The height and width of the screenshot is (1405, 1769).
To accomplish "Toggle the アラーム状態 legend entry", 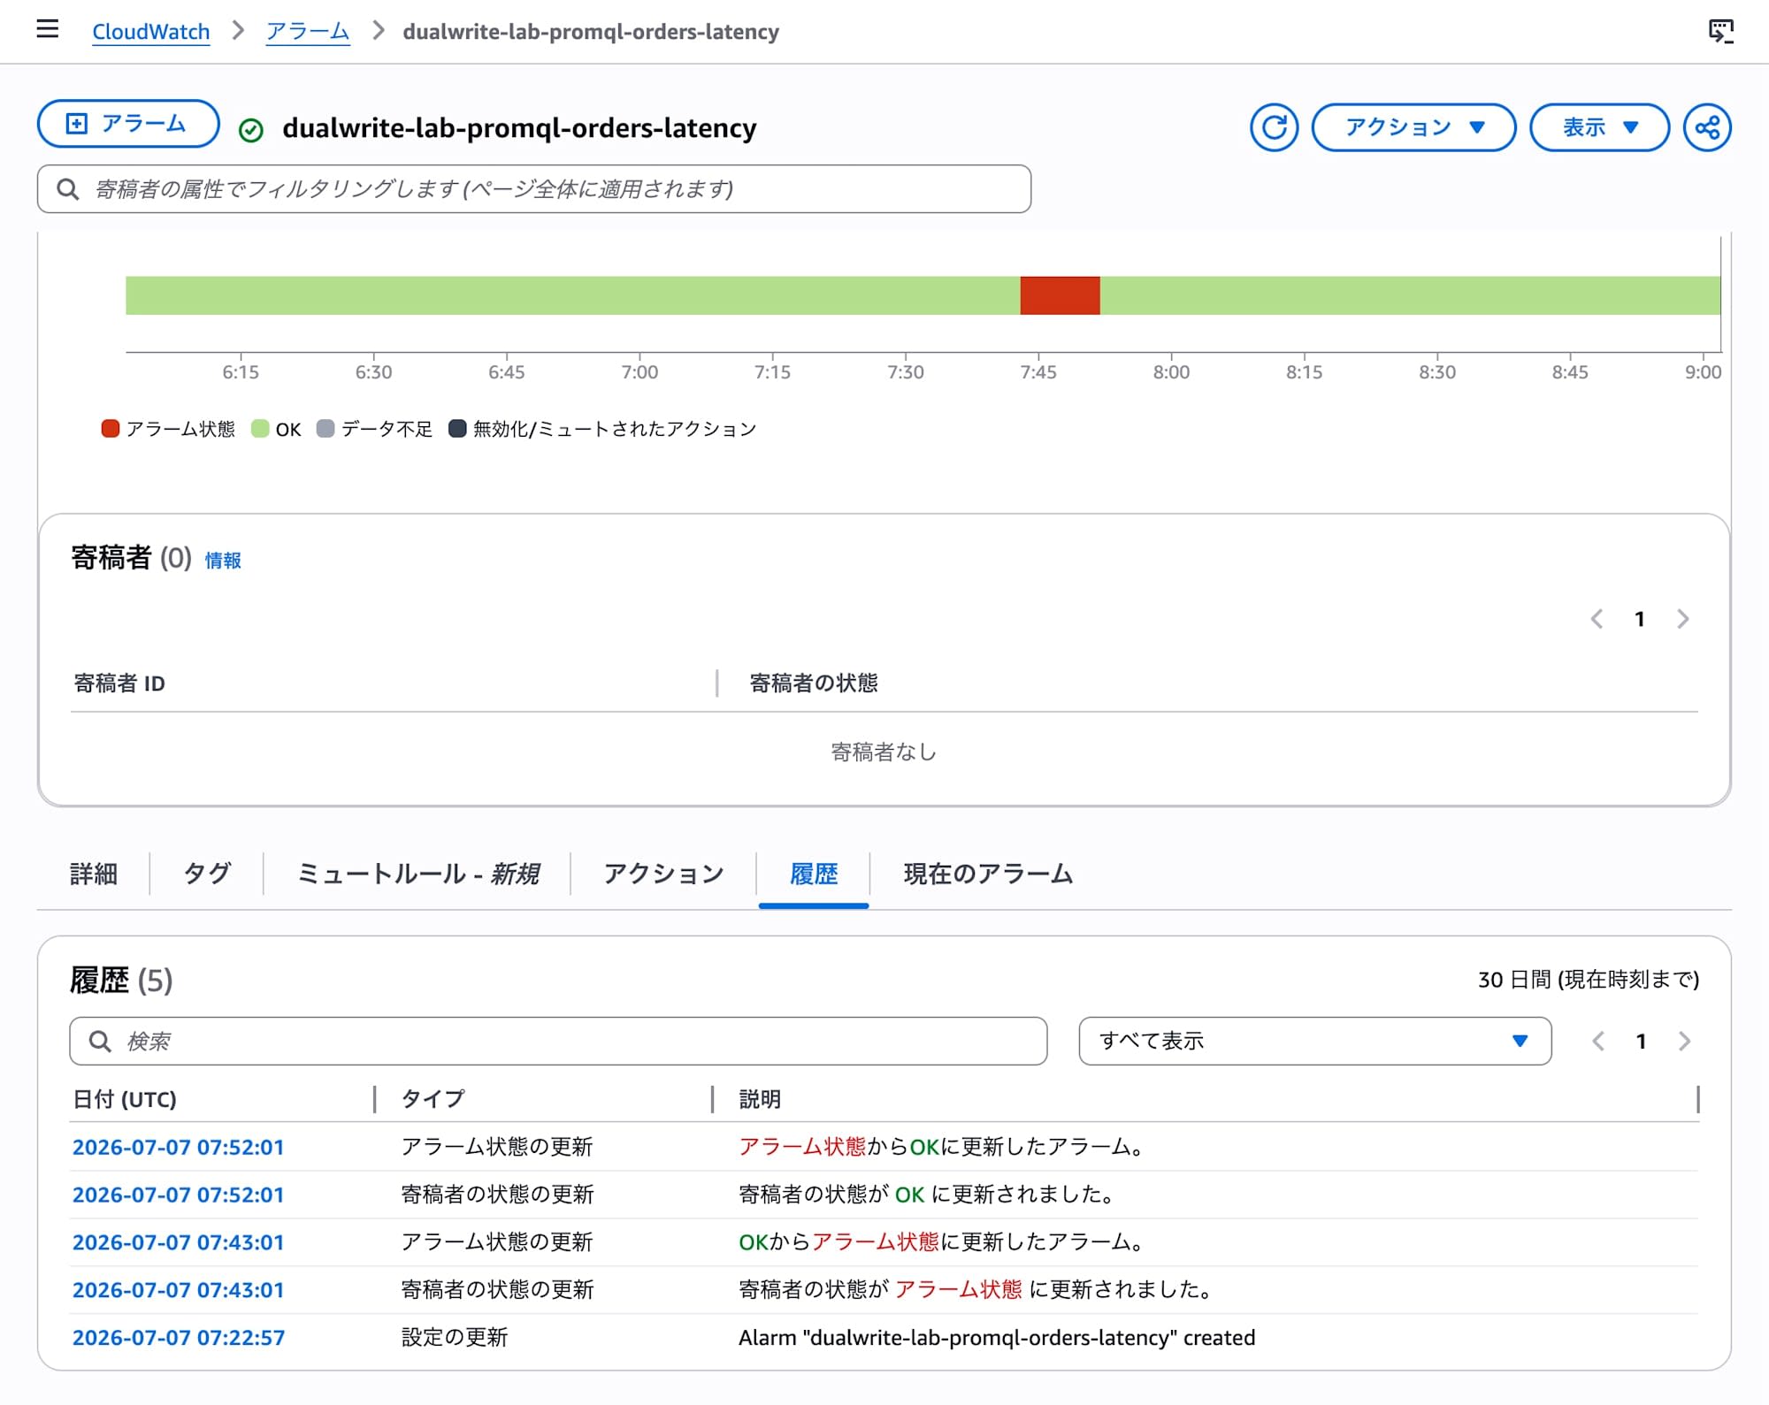I will click(168, 429).
